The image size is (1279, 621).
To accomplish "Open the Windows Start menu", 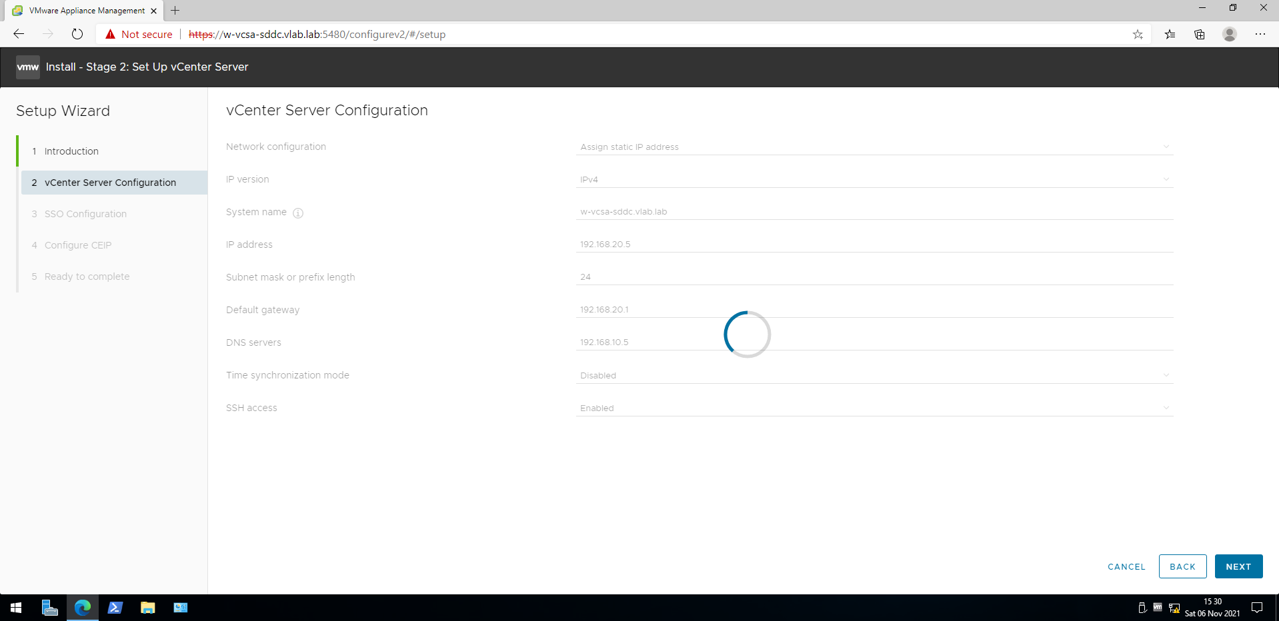I will (x=16, y=608).
